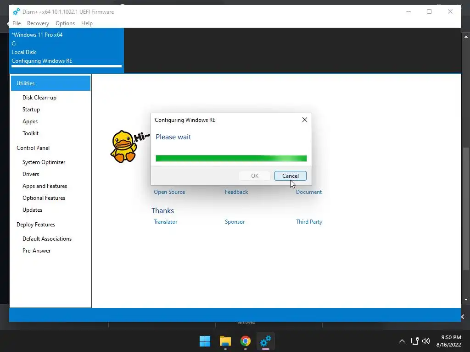Open the Third Party link
The height and width of the screenshot is (352, 470).
coord(309,222)
